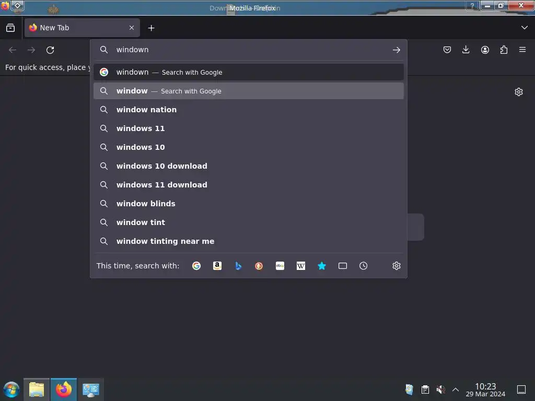
Task: Search in History clock icon
Action: 364,266
